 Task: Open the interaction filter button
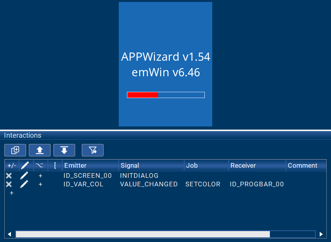point(93,150)
